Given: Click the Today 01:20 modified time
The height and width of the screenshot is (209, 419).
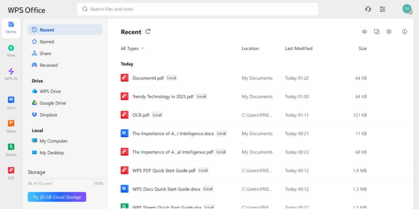Looking at the screenshot, I should 297,78.
